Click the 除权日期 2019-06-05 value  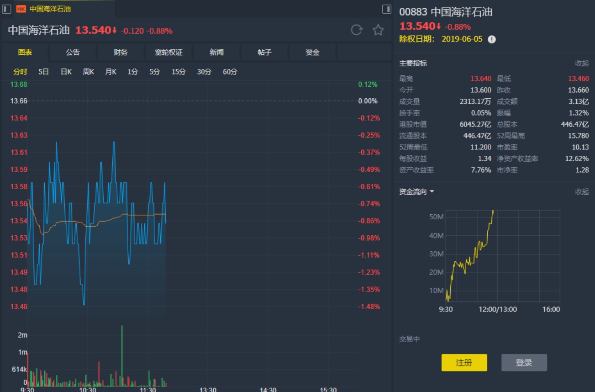coord(462,39)
